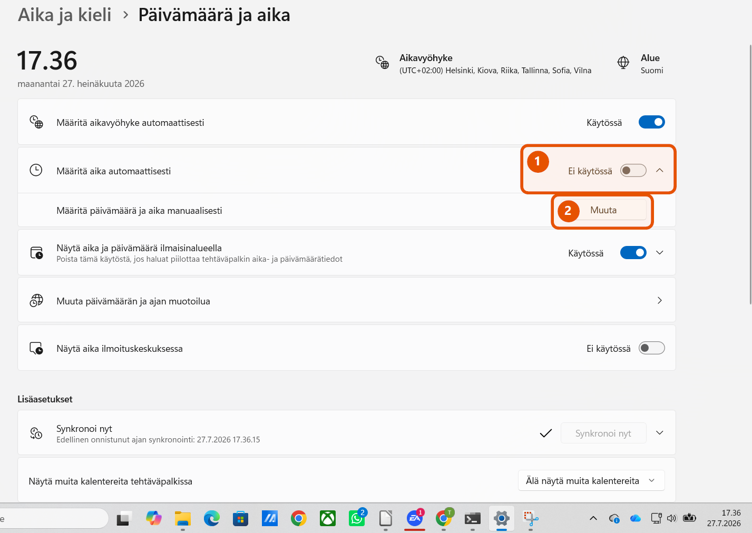Click the Lisäasetukset heading

(45, 399)
